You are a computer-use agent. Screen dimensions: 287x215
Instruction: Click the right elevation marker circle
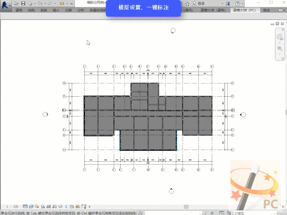coord(243,115)
